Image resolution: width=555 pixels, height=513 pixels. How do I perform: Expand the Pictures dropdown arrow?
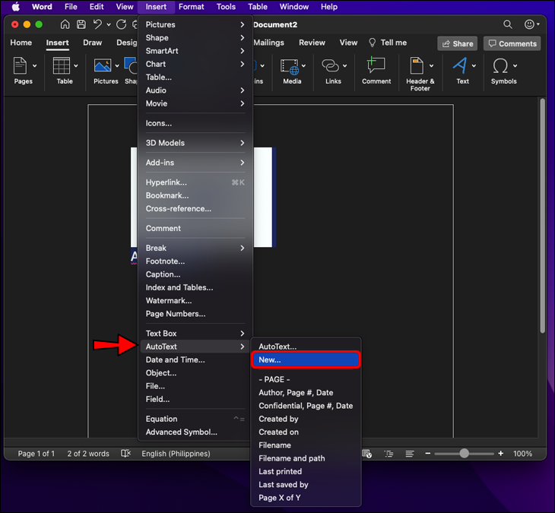(x=117, y=66)
